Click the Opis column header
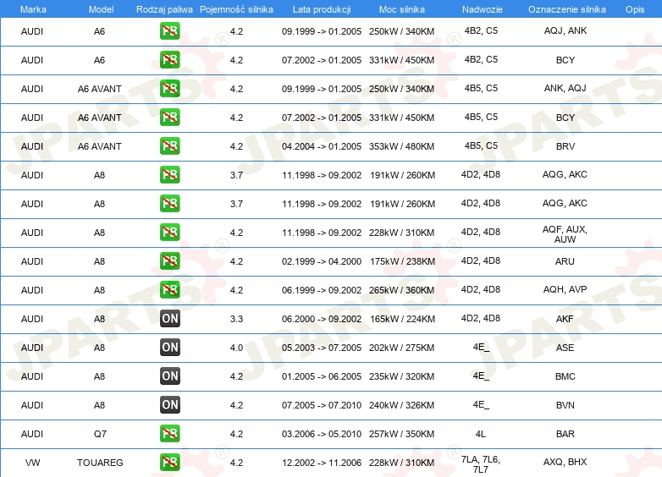The image size is (662, 477). pos(635,9)
